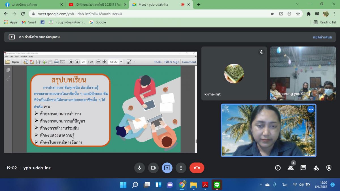This screenshot has height=191, width=340.
Task: Expand the system tray hidden icons chevron
Action: tap(261, 185)
